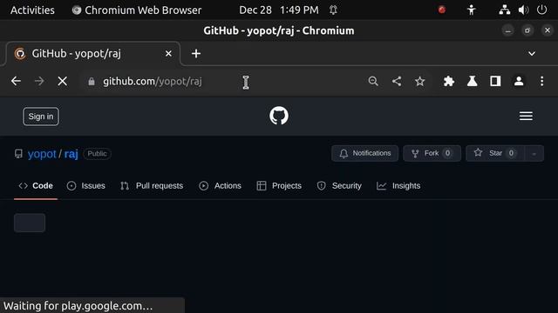Click the Public visibility badge
Viewport: 558px width, 313px height.
pyautogui.click(x=97, y=154)
